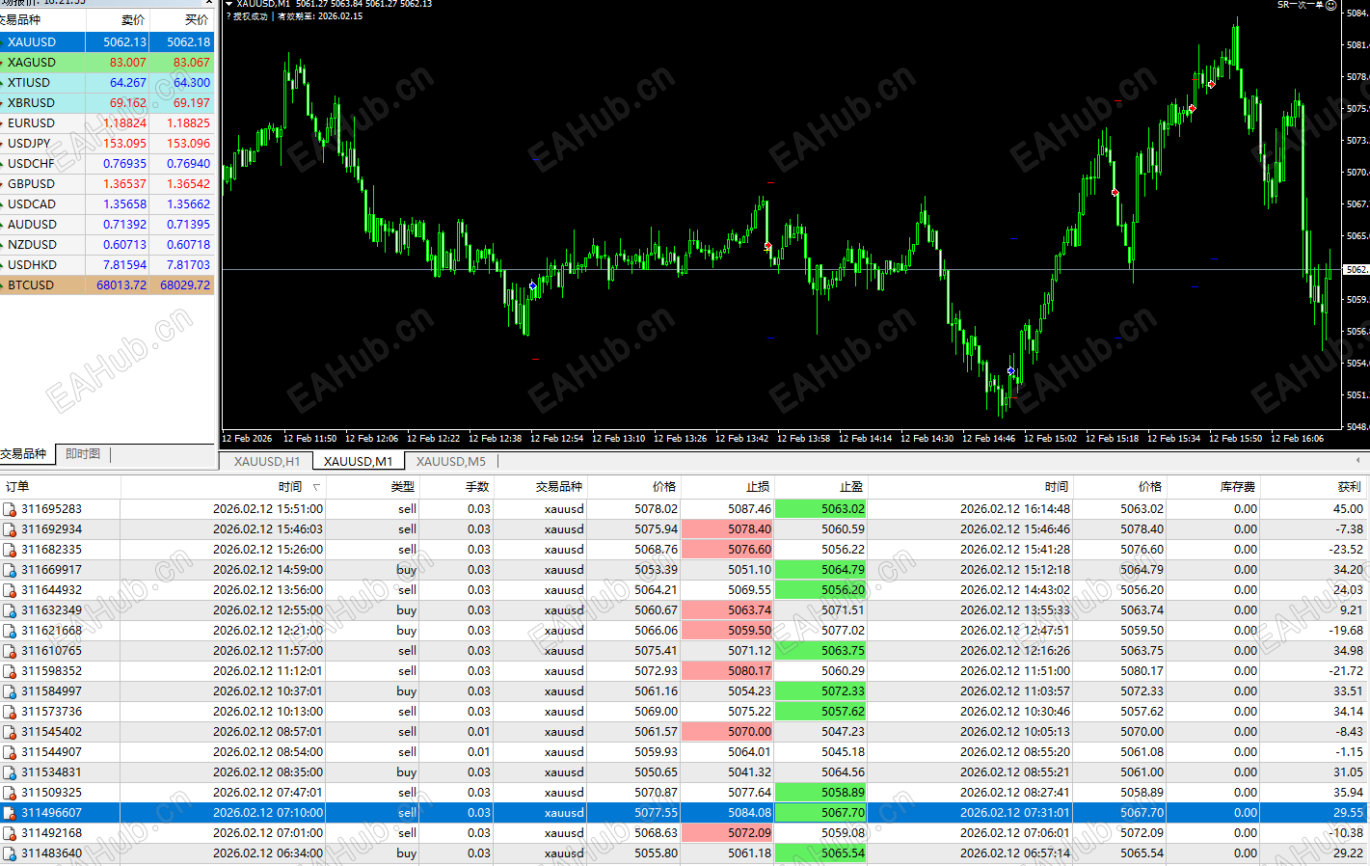Click the red stop loss cell 5078.40
The height and width of the screenshot is (866, 1370).
728,529
